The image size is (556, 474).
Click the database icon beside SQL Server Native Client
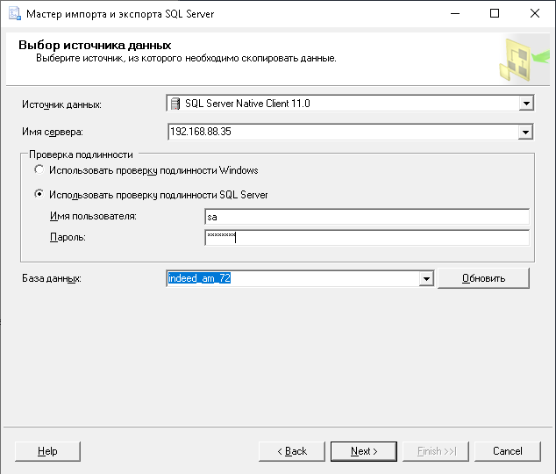point(175,104)
